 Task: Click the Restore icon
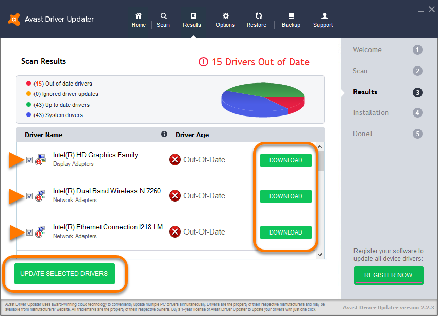(x=257, y=20)
